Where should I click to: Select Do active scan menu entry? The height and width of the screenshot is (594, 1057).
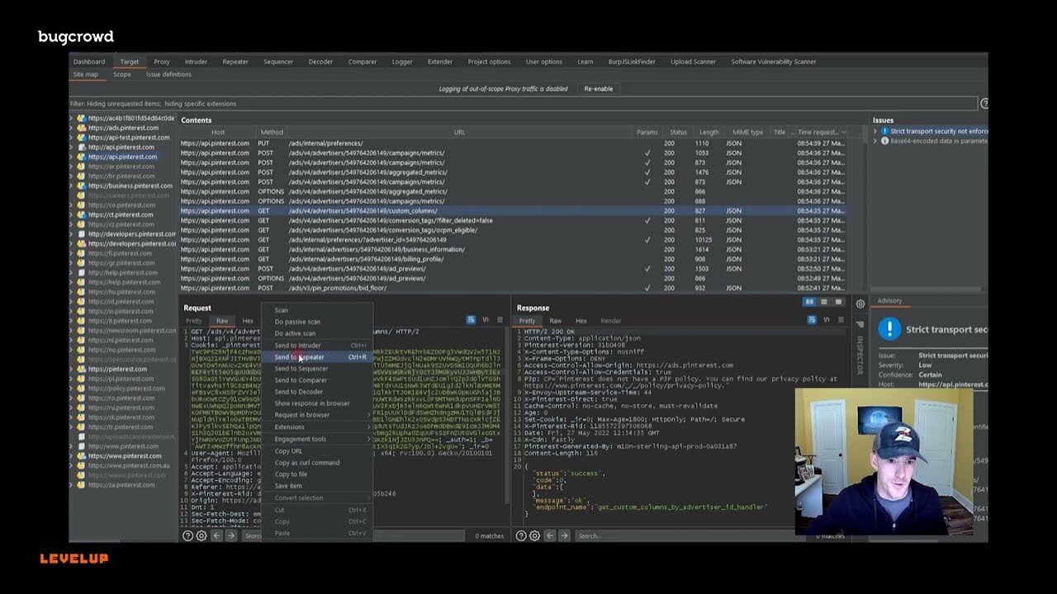(x=317, y=333)
